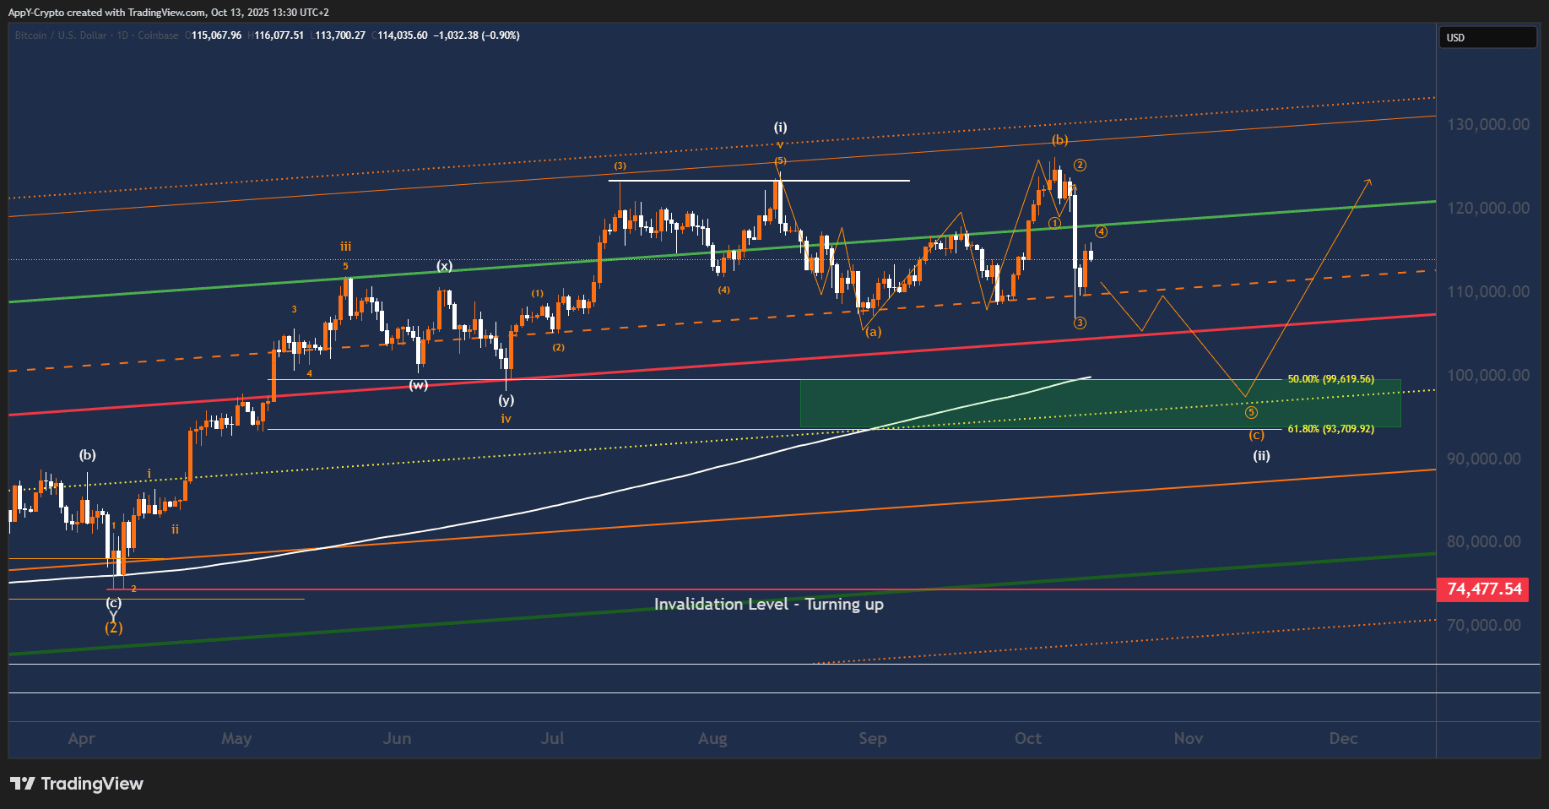
Task: Select the circled 4 wave marker
Action: tap(1101, 231)
